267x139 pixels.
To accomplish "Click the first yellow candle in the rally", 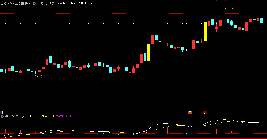I will pyautogui.click(x=149, y=52).
